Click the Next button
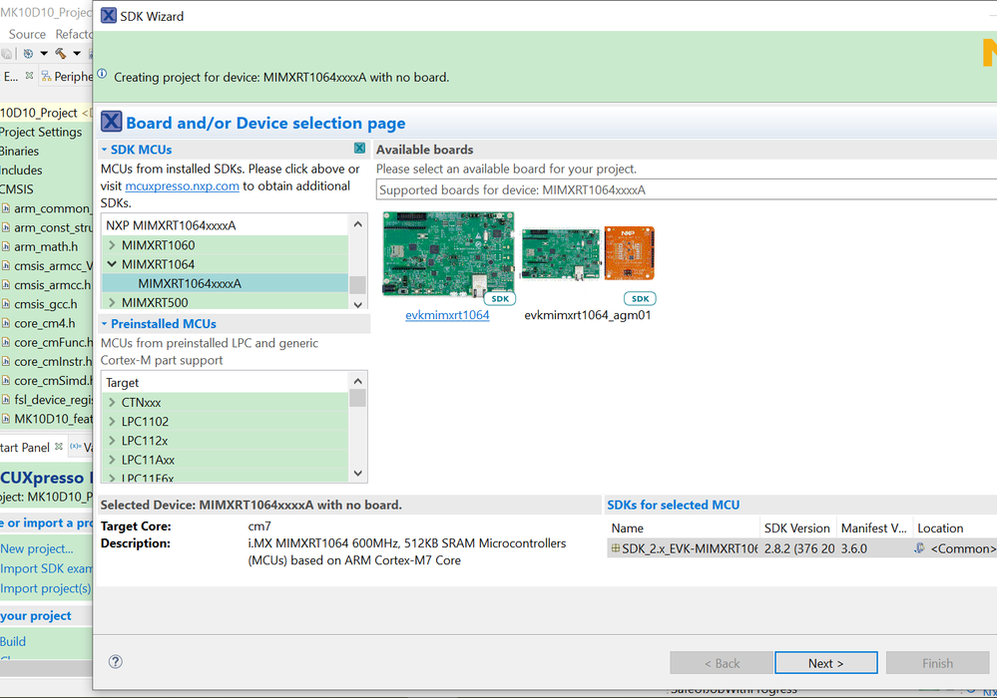997x698 pixels. [x=825, y=663]
